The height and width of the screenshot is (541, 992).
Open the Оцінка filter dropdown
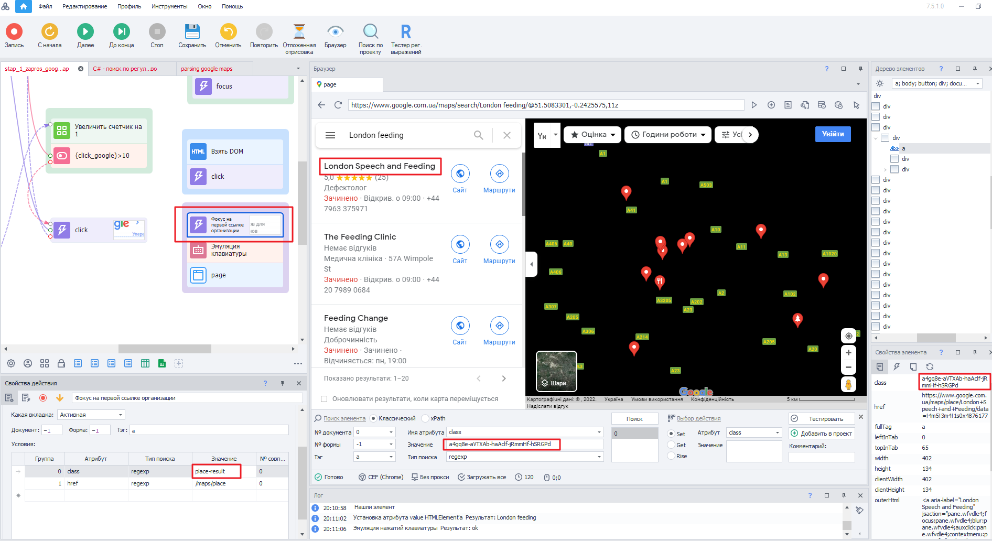[x=592, y=135]
